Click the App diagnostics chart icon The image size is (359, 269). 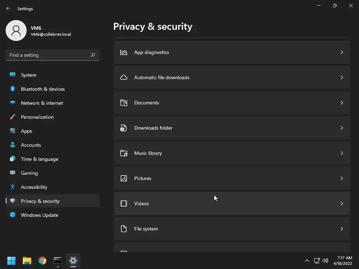point(124,52)
